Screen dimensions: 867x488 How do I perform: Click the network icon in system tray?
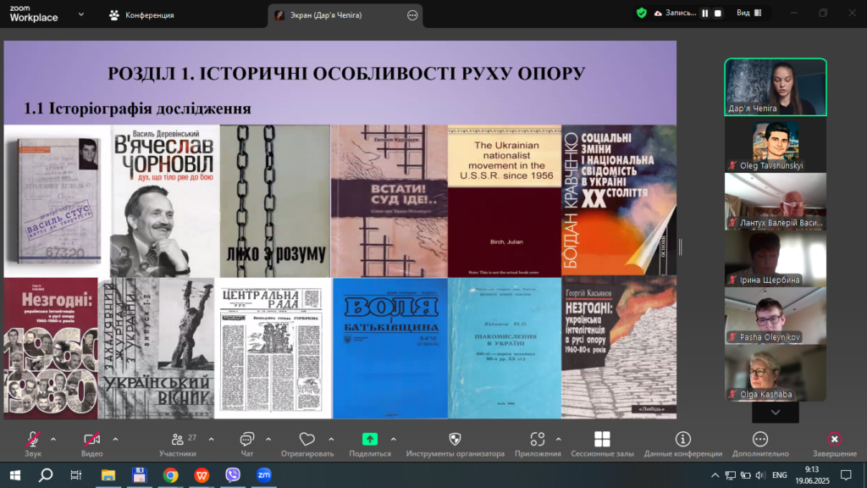[x=731, y=474]
